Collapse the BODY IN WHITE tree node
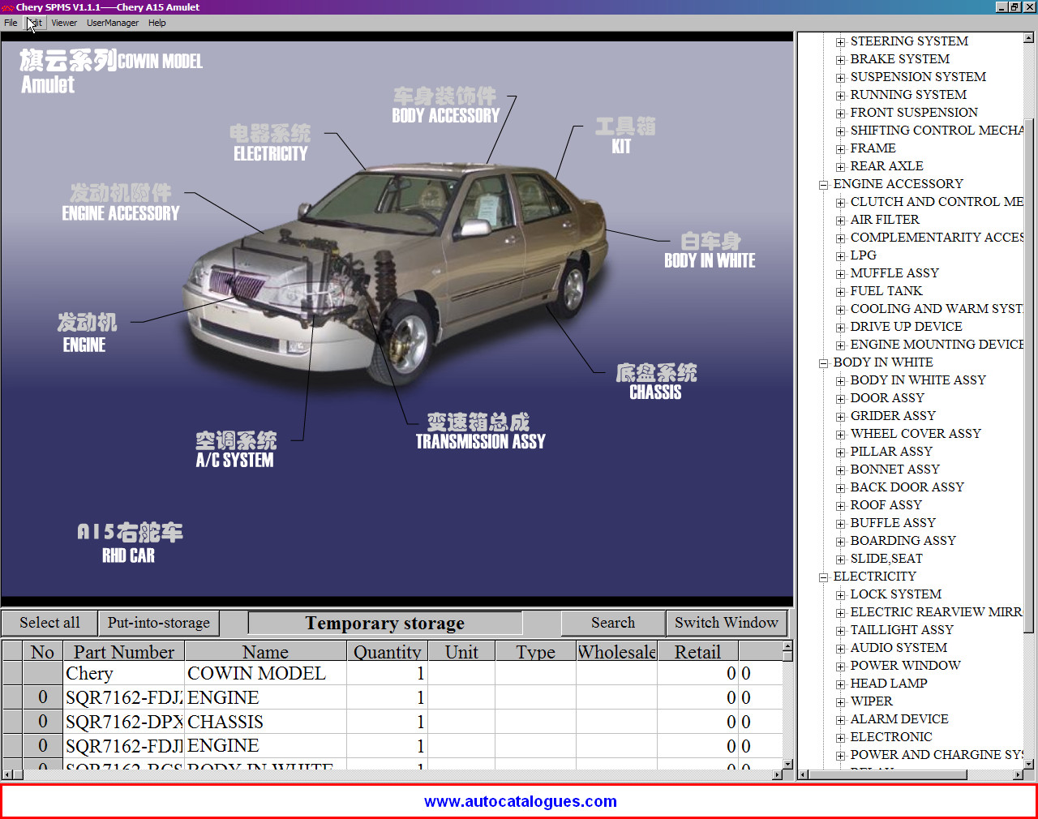1038x819 pixels. (823, 363)
